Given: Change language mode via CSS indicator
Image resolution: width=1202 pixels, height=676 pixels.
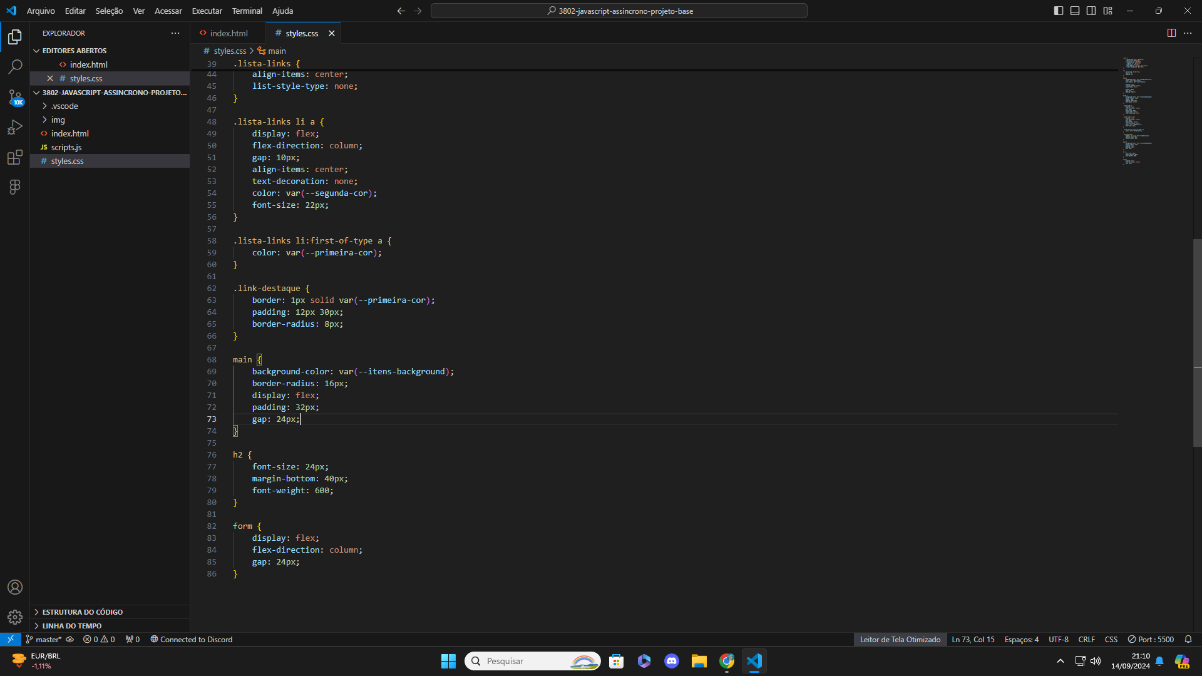Looking at the screenshot, I should [1111, 639].
